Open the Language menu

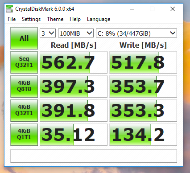99,19
